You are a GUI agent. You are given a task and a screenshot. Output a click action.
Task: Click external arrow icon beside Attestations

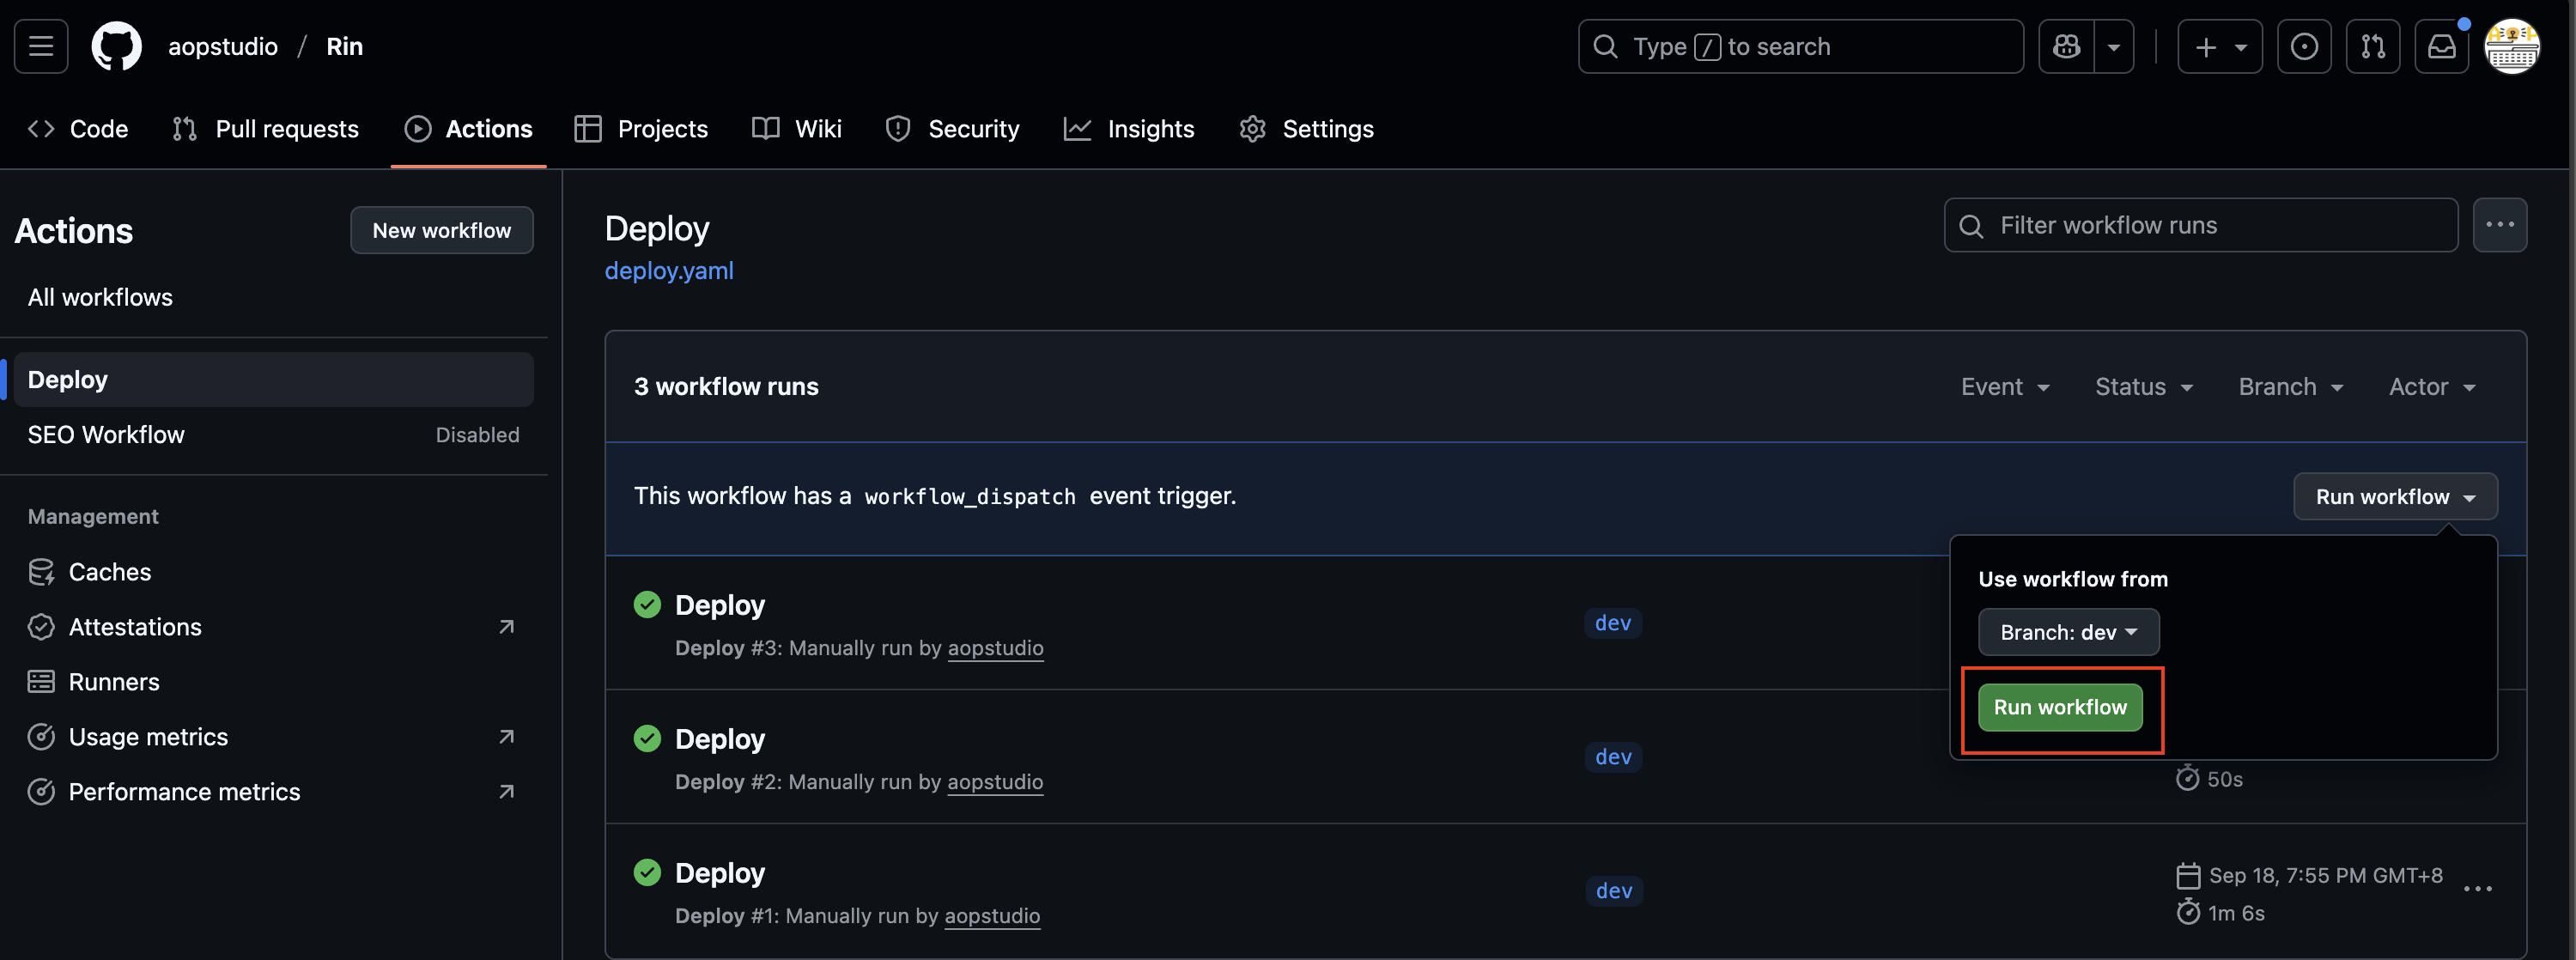click(506, 627)
